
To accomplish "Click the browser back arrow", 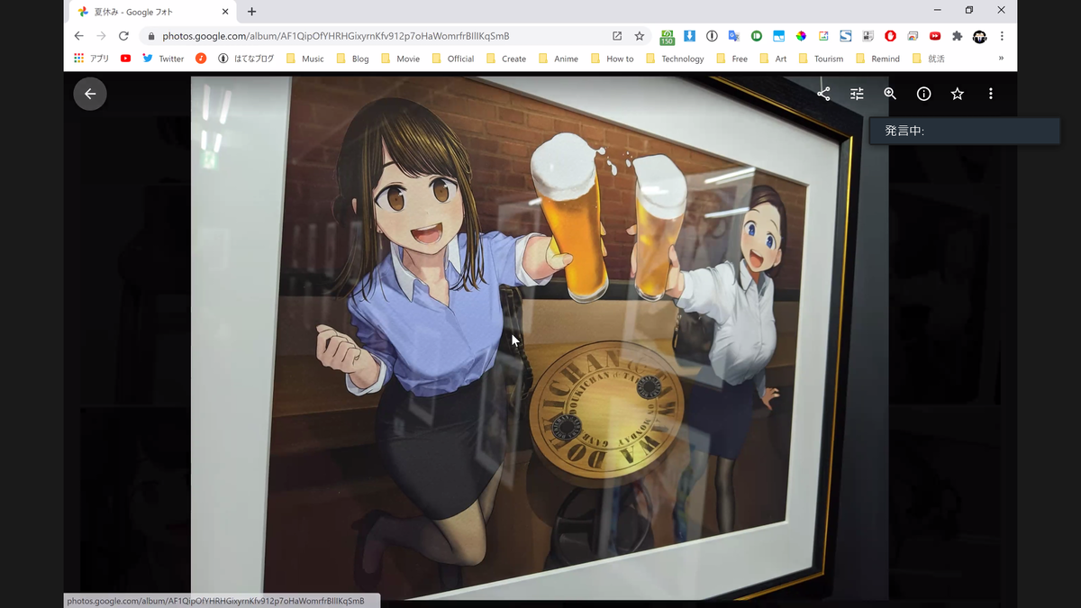I will tap(78, 36).
